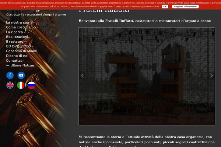221x147 pixels.
Task: Open Realizzazioni menu item
Action: point(17,37)
